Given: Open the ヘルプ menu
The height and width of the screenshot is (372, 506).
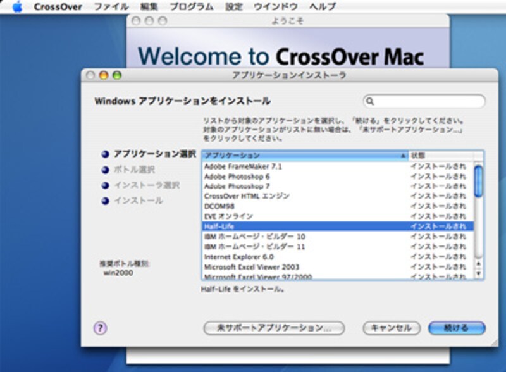Looking at the screenshot, I should click(x=323, y=7).
